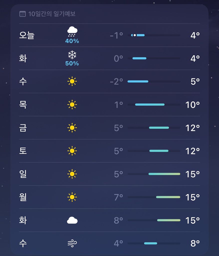Tap the 50% snow probability label
Screen dimensions: 219x256
click(x=72, y=63)
